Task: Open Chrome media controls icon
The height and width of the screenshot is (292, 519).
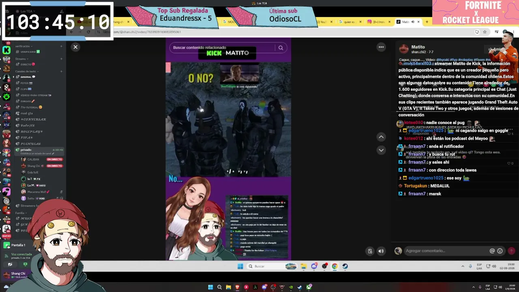Action: point(497,32)
